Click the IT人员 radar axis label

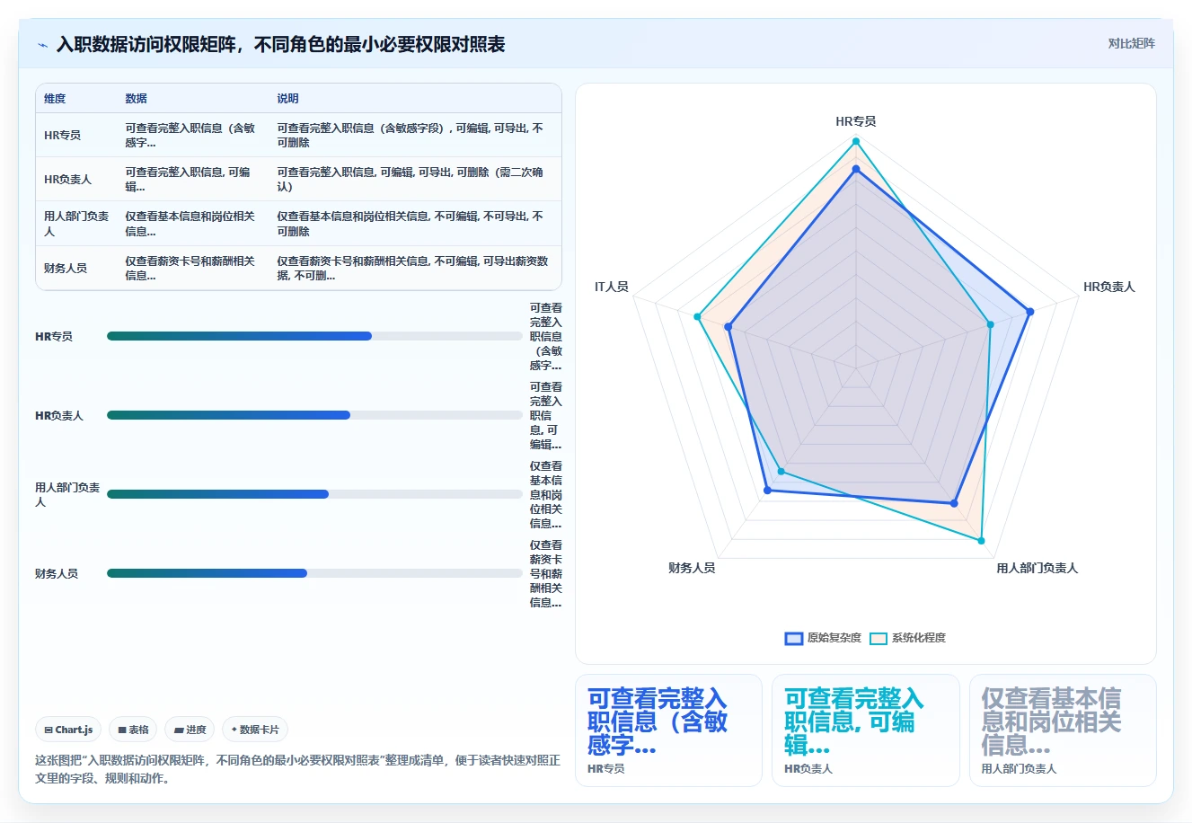tap(611, 287)
